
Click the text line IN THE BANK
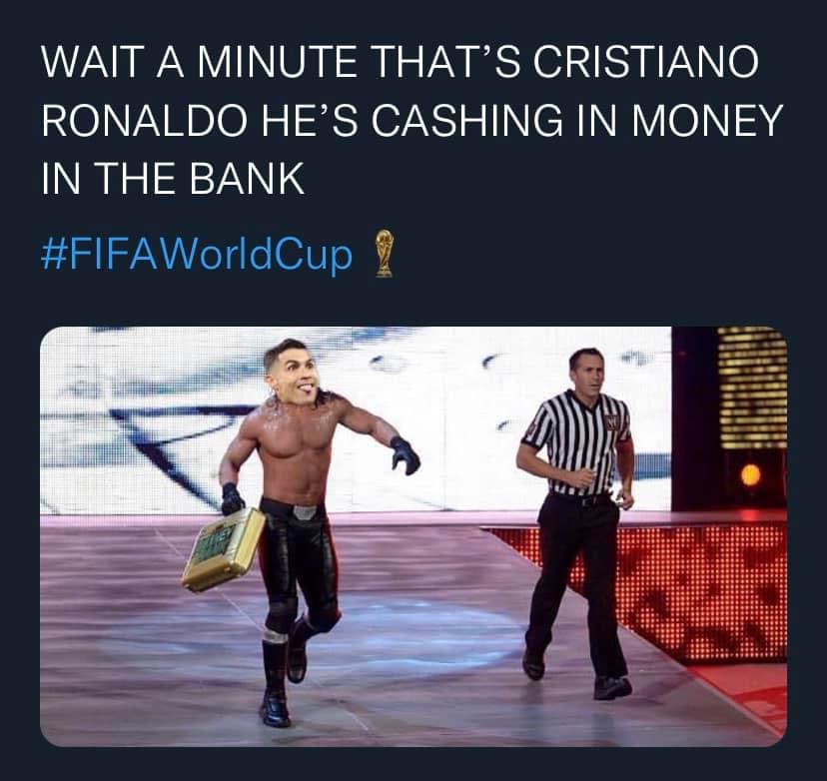[173, 178]
